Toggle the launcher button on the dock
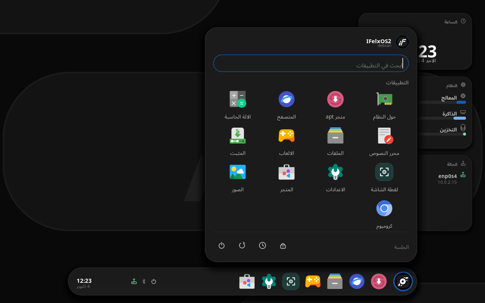The width and height of the screenshot is (485, 303). click(403, 281)
